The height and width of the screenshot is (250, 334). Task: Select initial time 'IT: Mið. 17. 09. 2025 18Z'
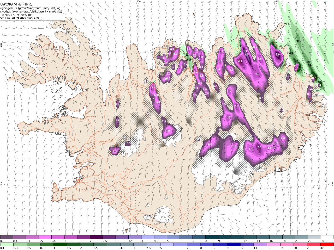coord(16,15)
